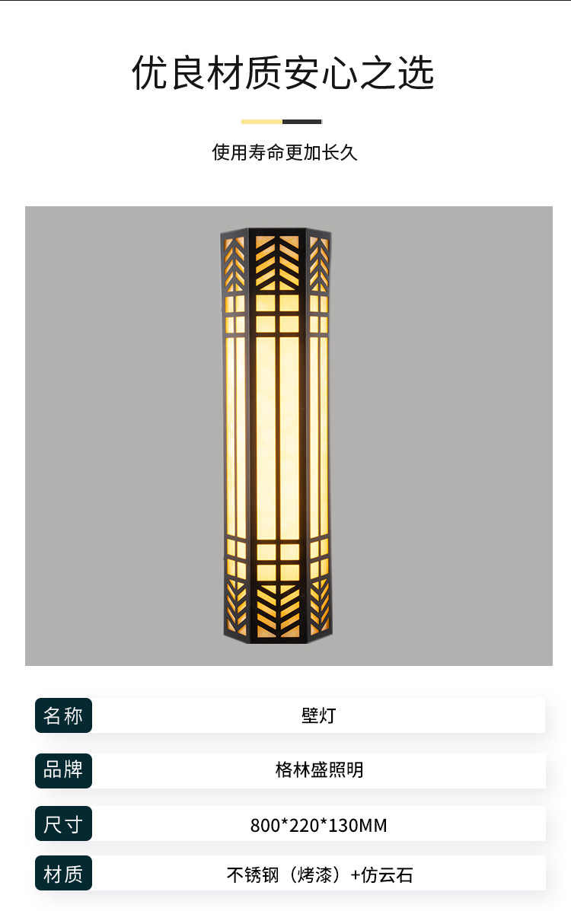Click the gray background right of lamp
Viewport: 571px width, 911px height.
coord(442,436)
